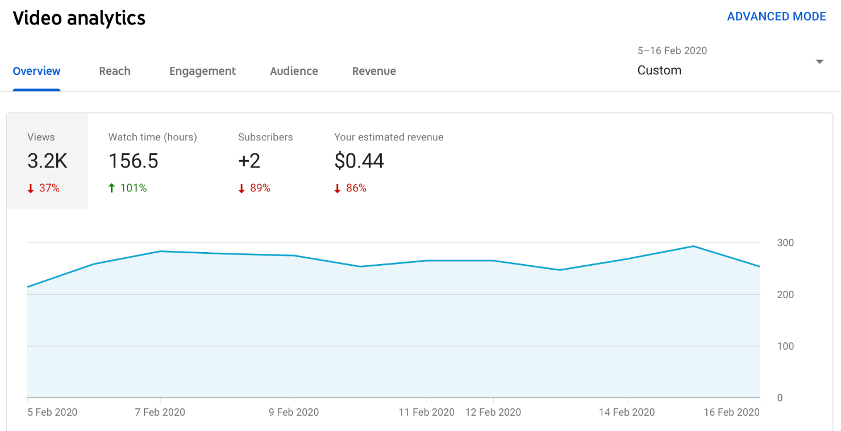841x431 pixels.
Task: Click the chart line at 7 Feb 2020
Action: 160,251
